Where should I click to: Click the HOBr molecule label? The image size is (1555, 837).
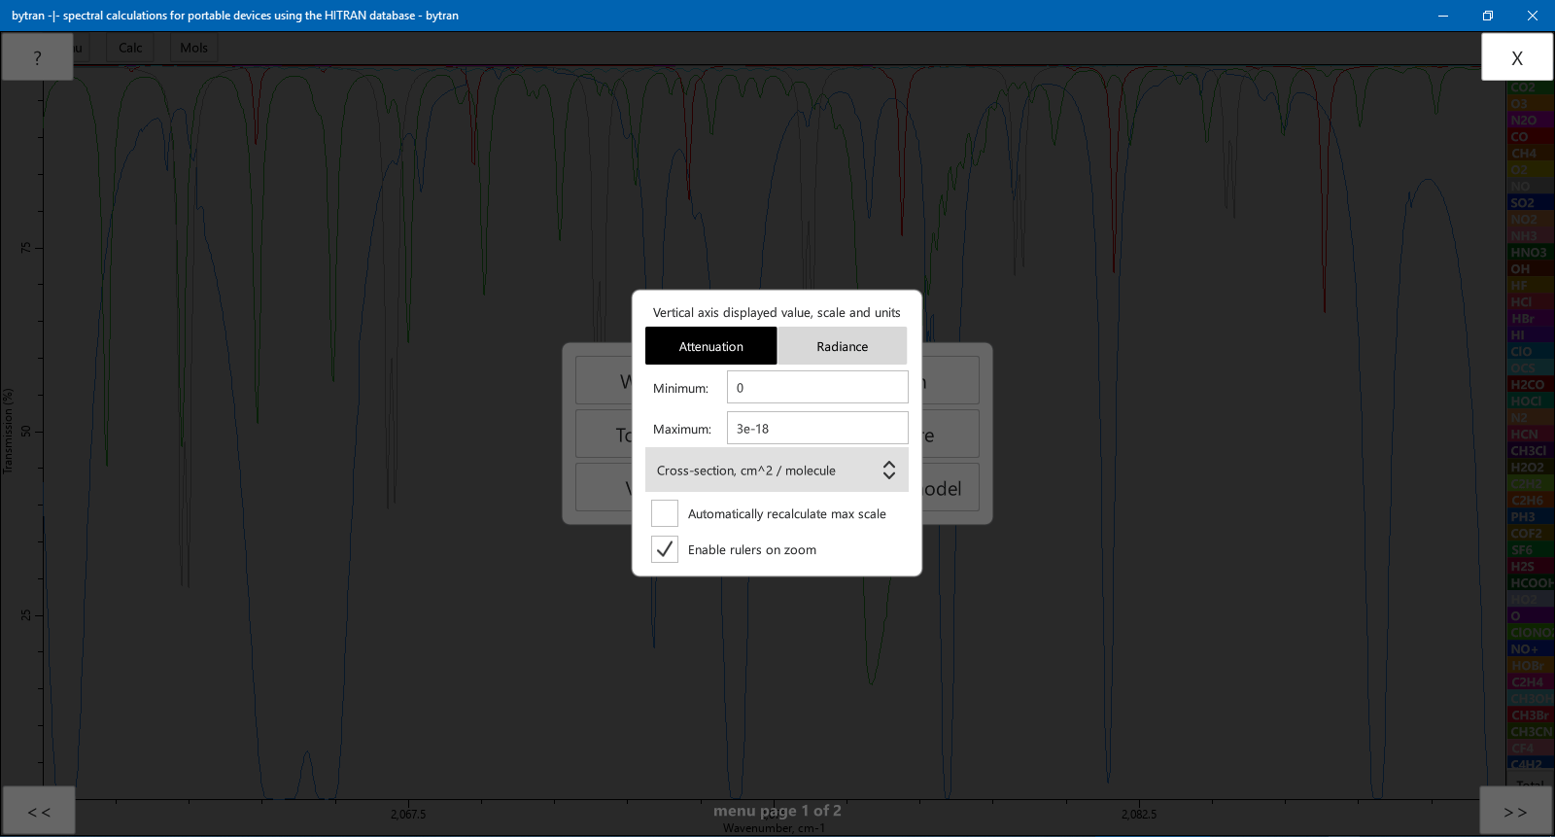pyautogui.click(x=1530, y=666)
